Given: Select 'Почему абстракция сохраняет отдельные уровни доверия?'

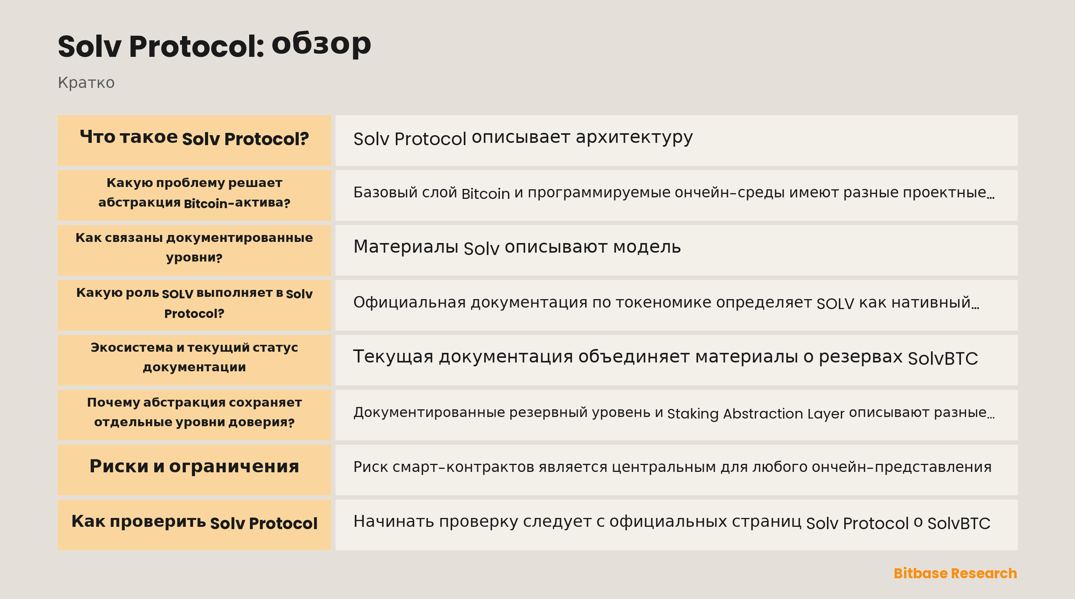Looking at the screenshot, I should pos(194,415).
